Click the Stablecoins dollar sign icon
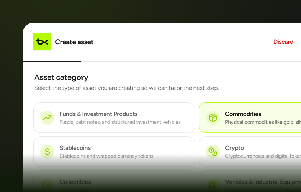 point(47,152)
